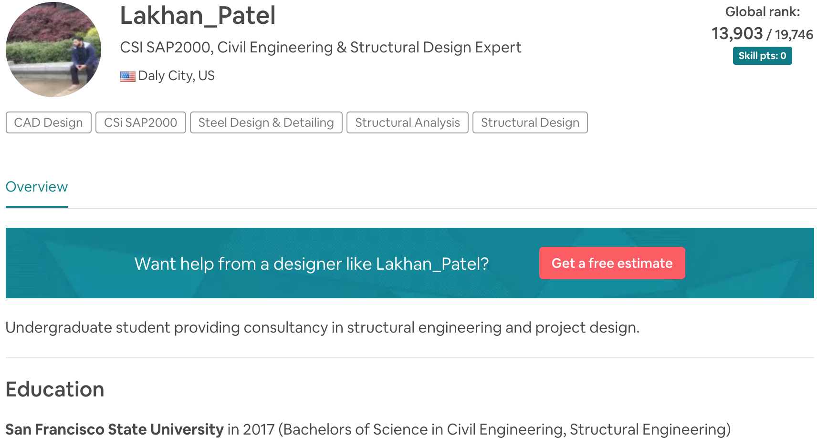Select the Structural Analysis skill tag

pyautogui.click(x=407, y=122)
